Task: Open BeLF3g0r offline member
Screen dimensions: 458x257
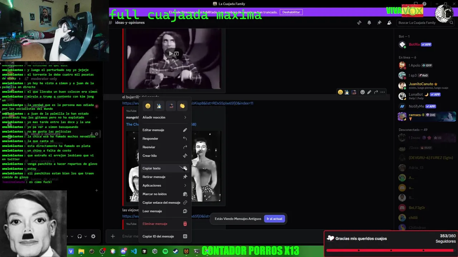Action: 426,208
